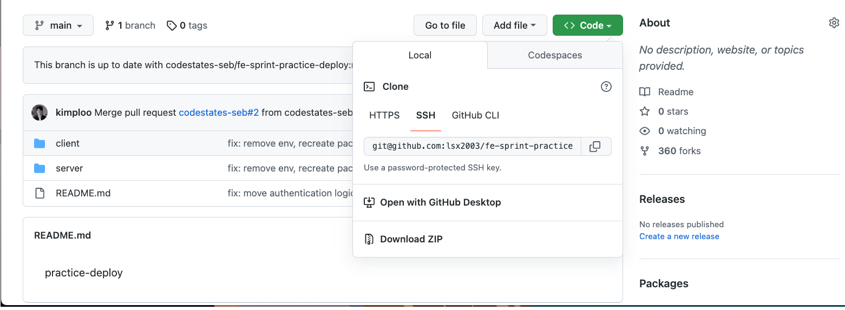Click the 0 watching link
This screenshot has width=845, height=310.
pos(682,131)
